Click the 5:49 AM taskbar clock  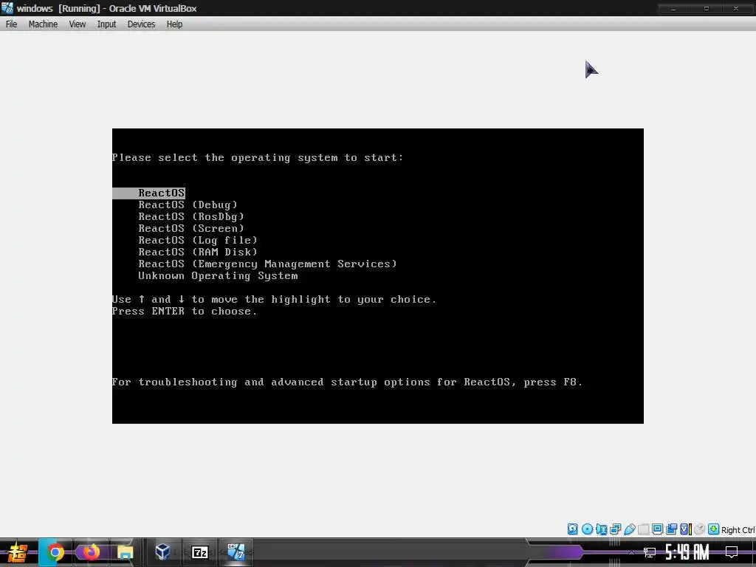(687, 552)
